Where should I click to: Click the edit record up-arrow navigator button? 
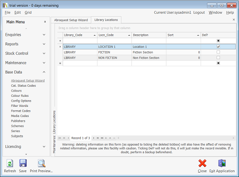coord(110,138)
